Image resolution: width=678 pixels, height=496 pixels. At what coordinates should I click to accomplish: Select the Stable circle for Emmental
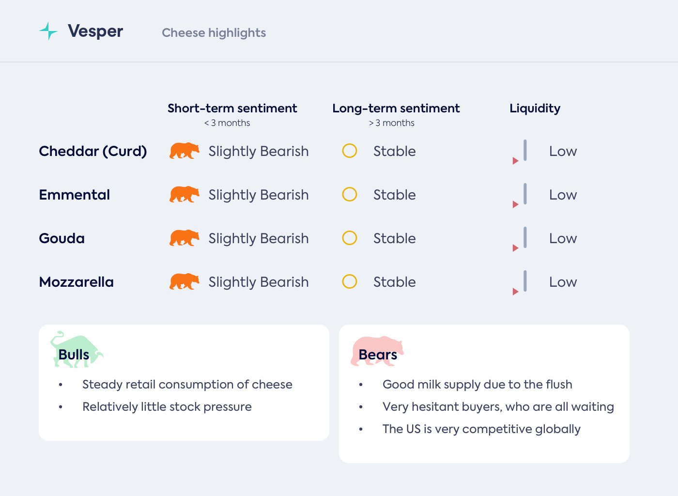click(350, 194)
